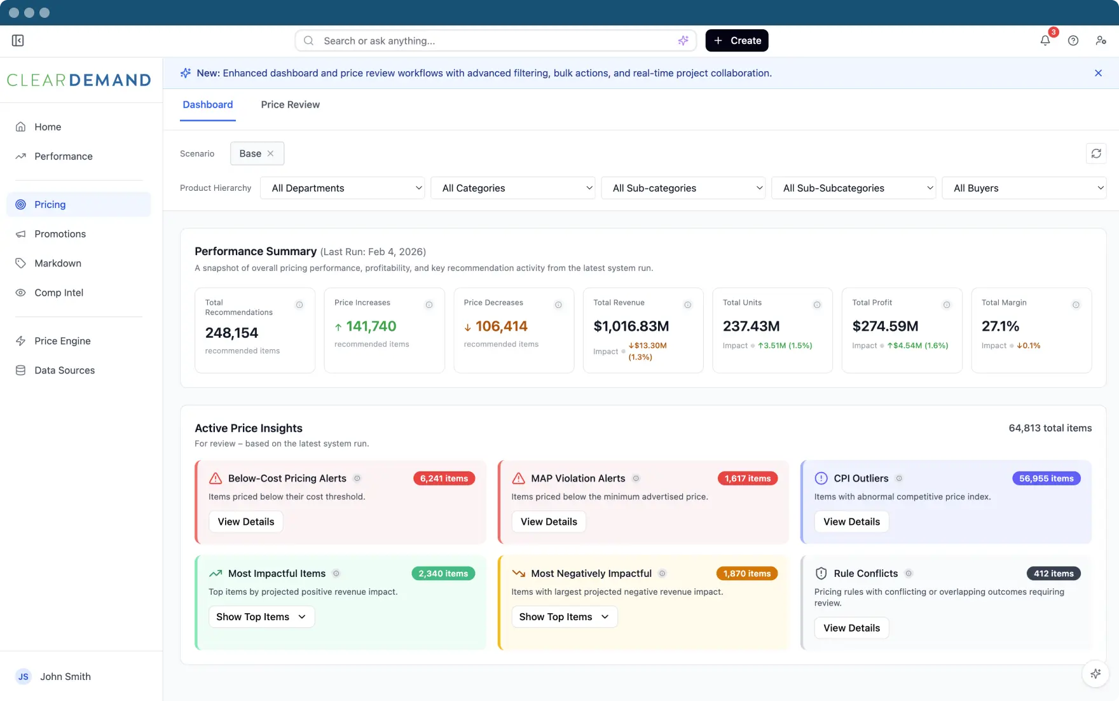The image size is (1119, 701).
Task: Open the floating AI assistant sparkle button
Action: click(1095, 674)
